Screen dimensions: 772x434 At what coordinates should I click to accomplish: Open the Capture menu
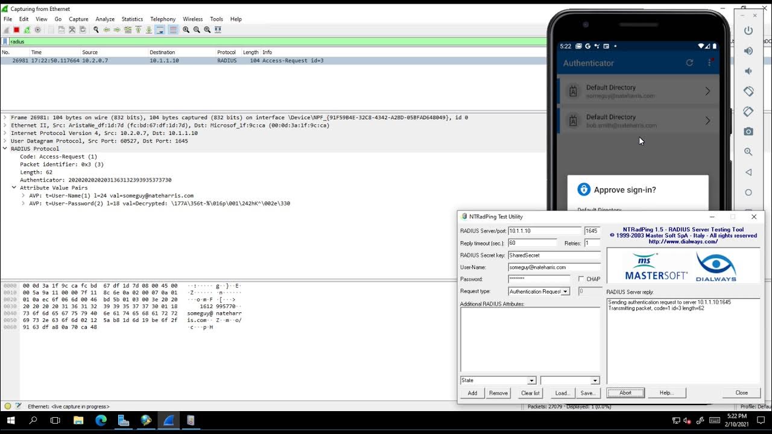78,19
